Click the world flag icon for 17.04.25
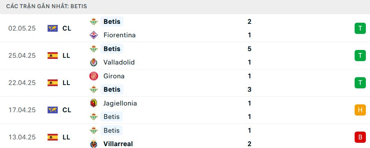 [x=52, y=110]
